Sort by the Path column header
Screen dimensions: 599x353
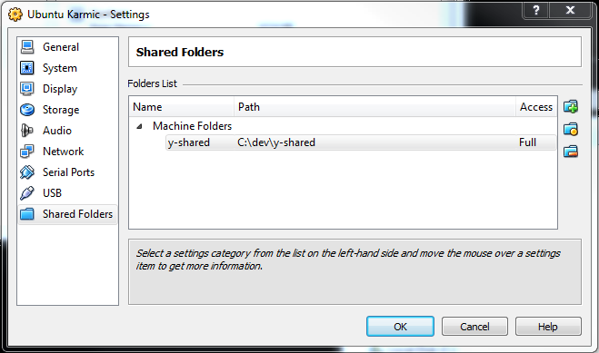point(374,107)
